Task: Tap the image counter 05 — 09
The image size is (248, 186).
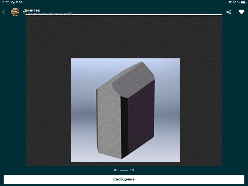Action: click(x=124, y=170)
